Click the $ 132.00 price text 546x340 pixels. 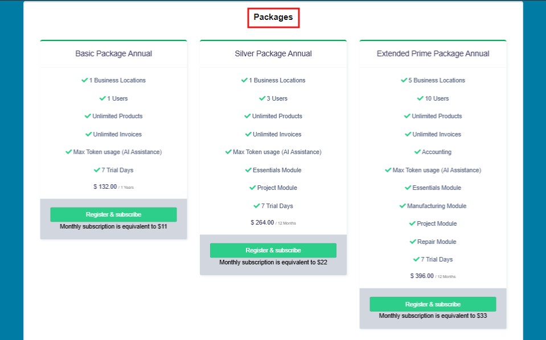pyautogui.click(x=105, y=186)
